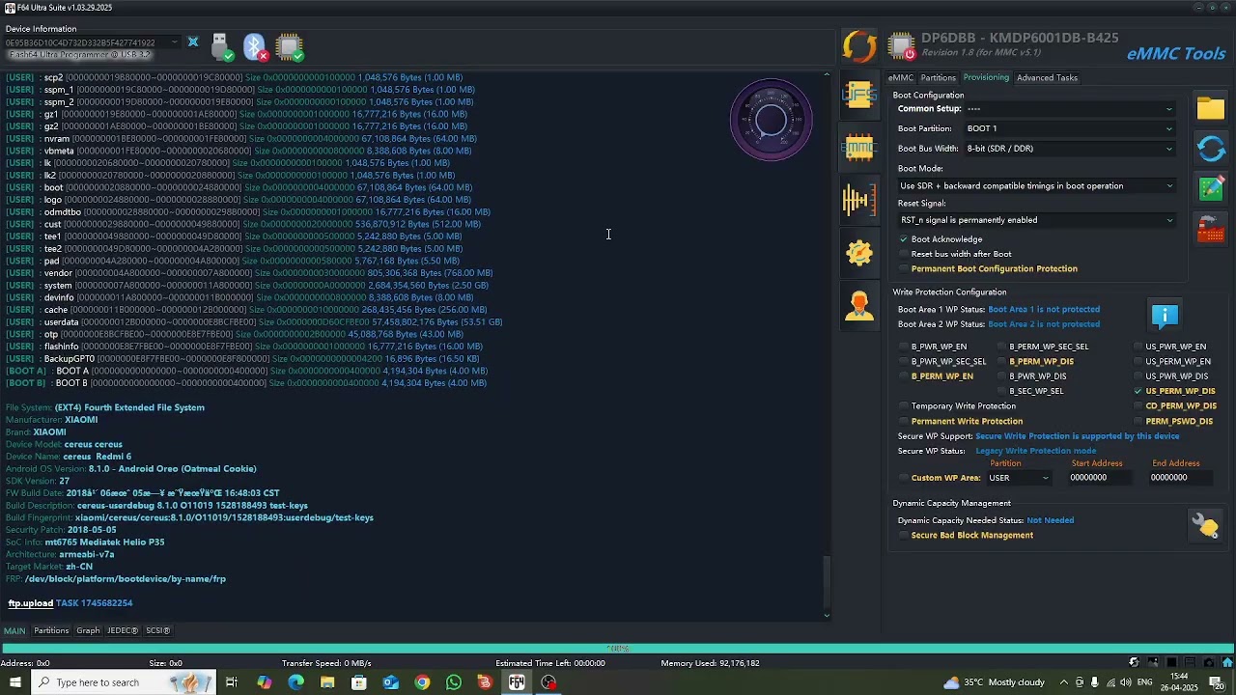Click the yellow folder open icon
This screenshot has height=695, width=1236.
(x=1211, y=108)
